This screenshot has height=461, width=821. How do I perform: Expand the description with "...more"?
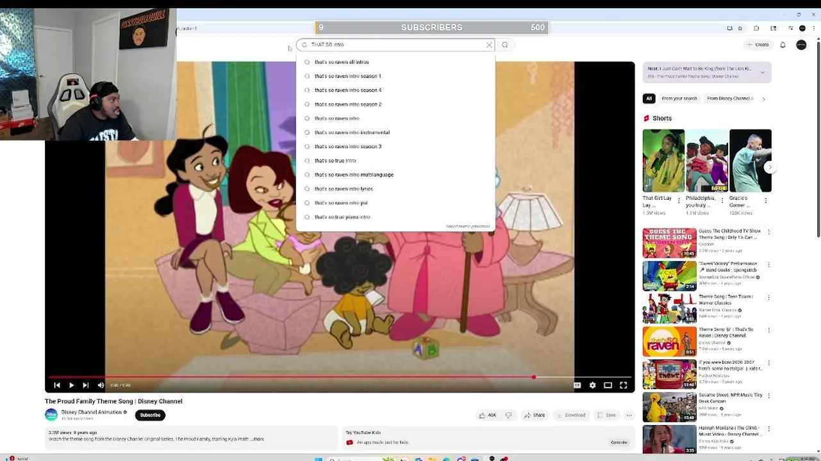257,439
